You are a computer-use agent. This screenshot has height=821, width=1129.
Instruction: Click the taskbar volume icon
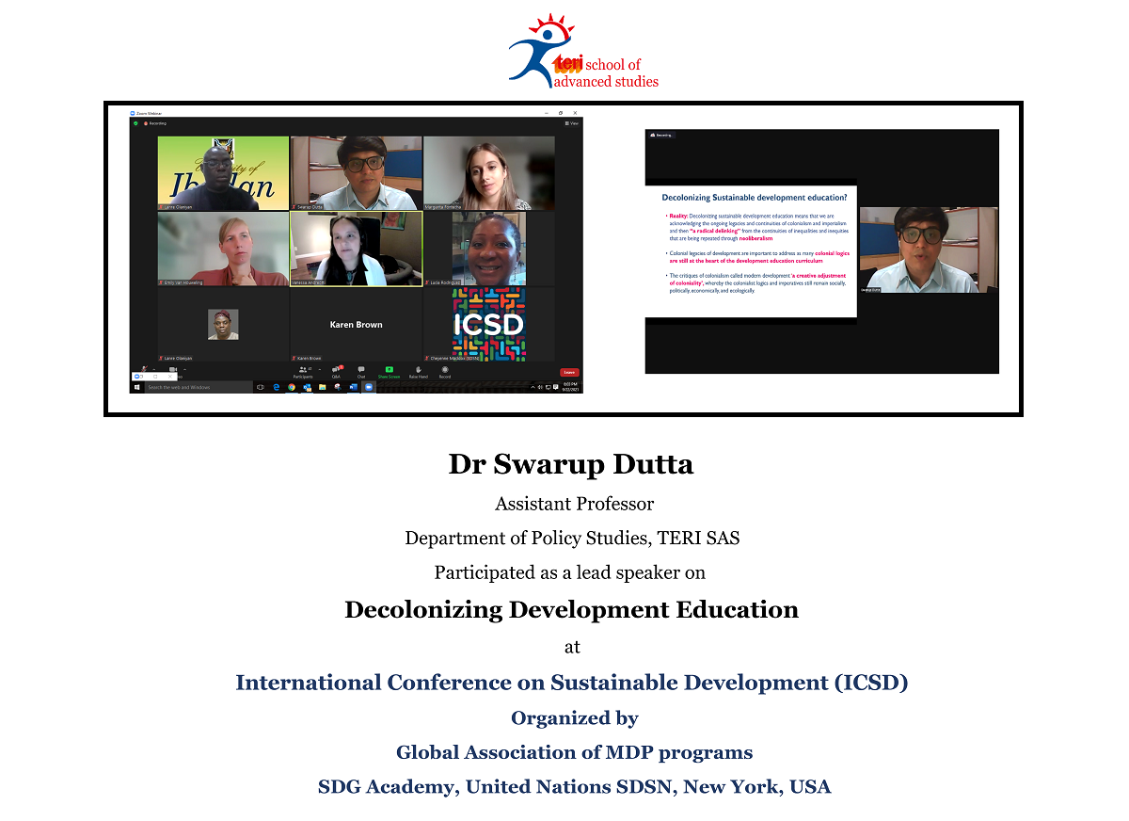(x=540, y=387)
